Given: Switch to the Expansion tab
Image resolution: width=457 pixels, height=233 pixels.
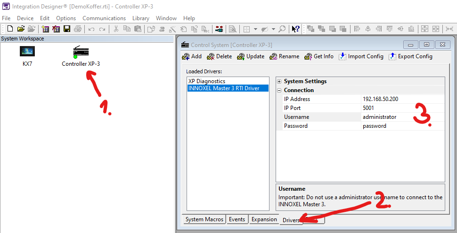Looking at the screenshot, I should click(x=264, y=219).
